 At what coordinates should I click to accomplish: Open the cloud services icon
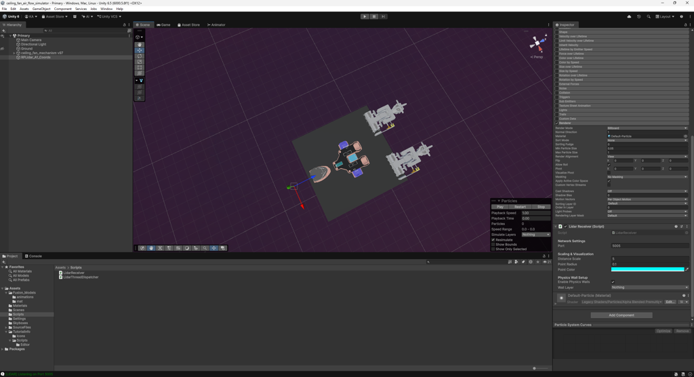(629, 16)
